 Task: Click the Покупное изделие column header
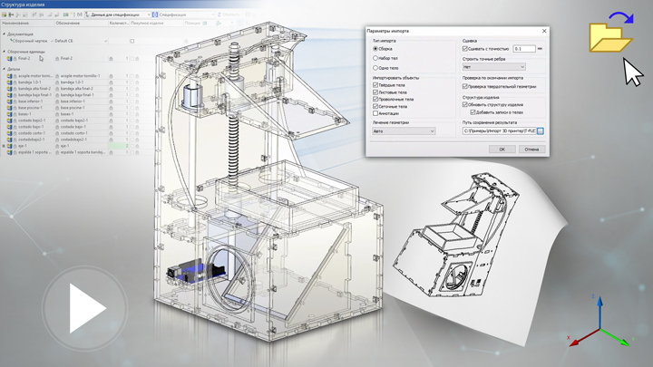click(x=157, y=24)
